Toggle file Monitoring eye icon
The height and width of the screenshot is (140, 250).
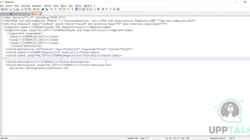point(98,9)
